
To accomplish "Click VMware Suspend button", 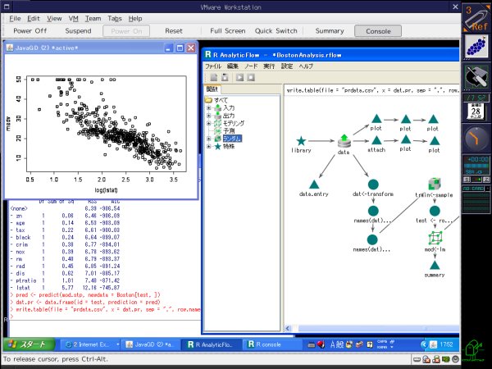I will pos(78,31).
